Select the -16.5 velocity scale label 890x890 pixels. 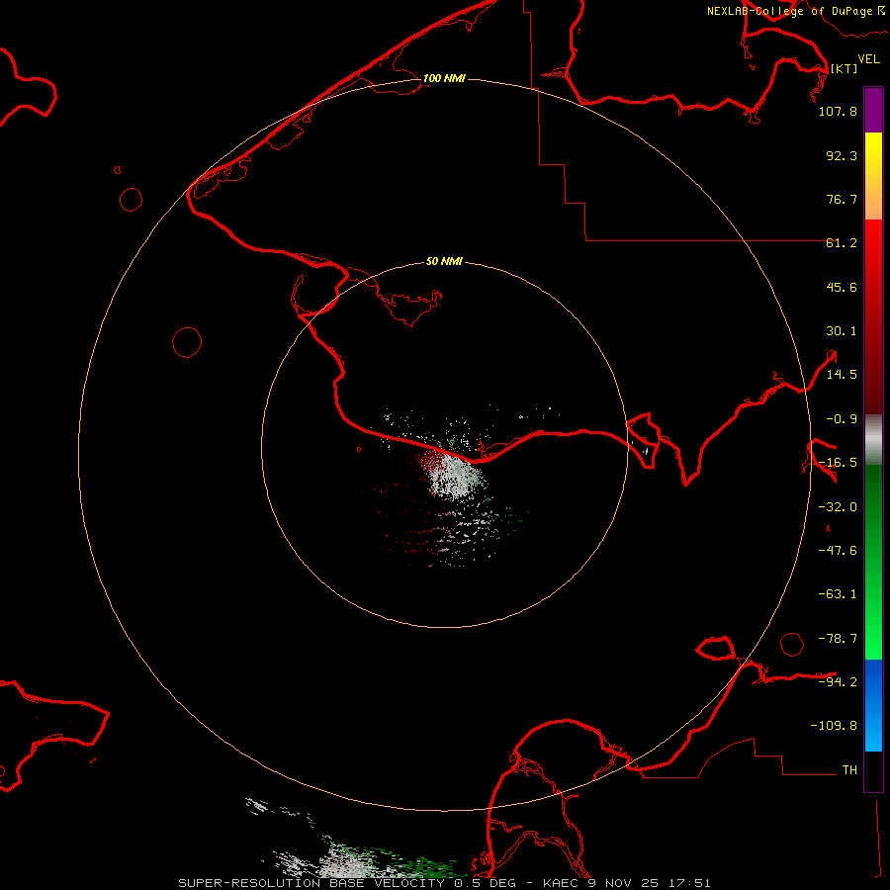click(838, 463)
